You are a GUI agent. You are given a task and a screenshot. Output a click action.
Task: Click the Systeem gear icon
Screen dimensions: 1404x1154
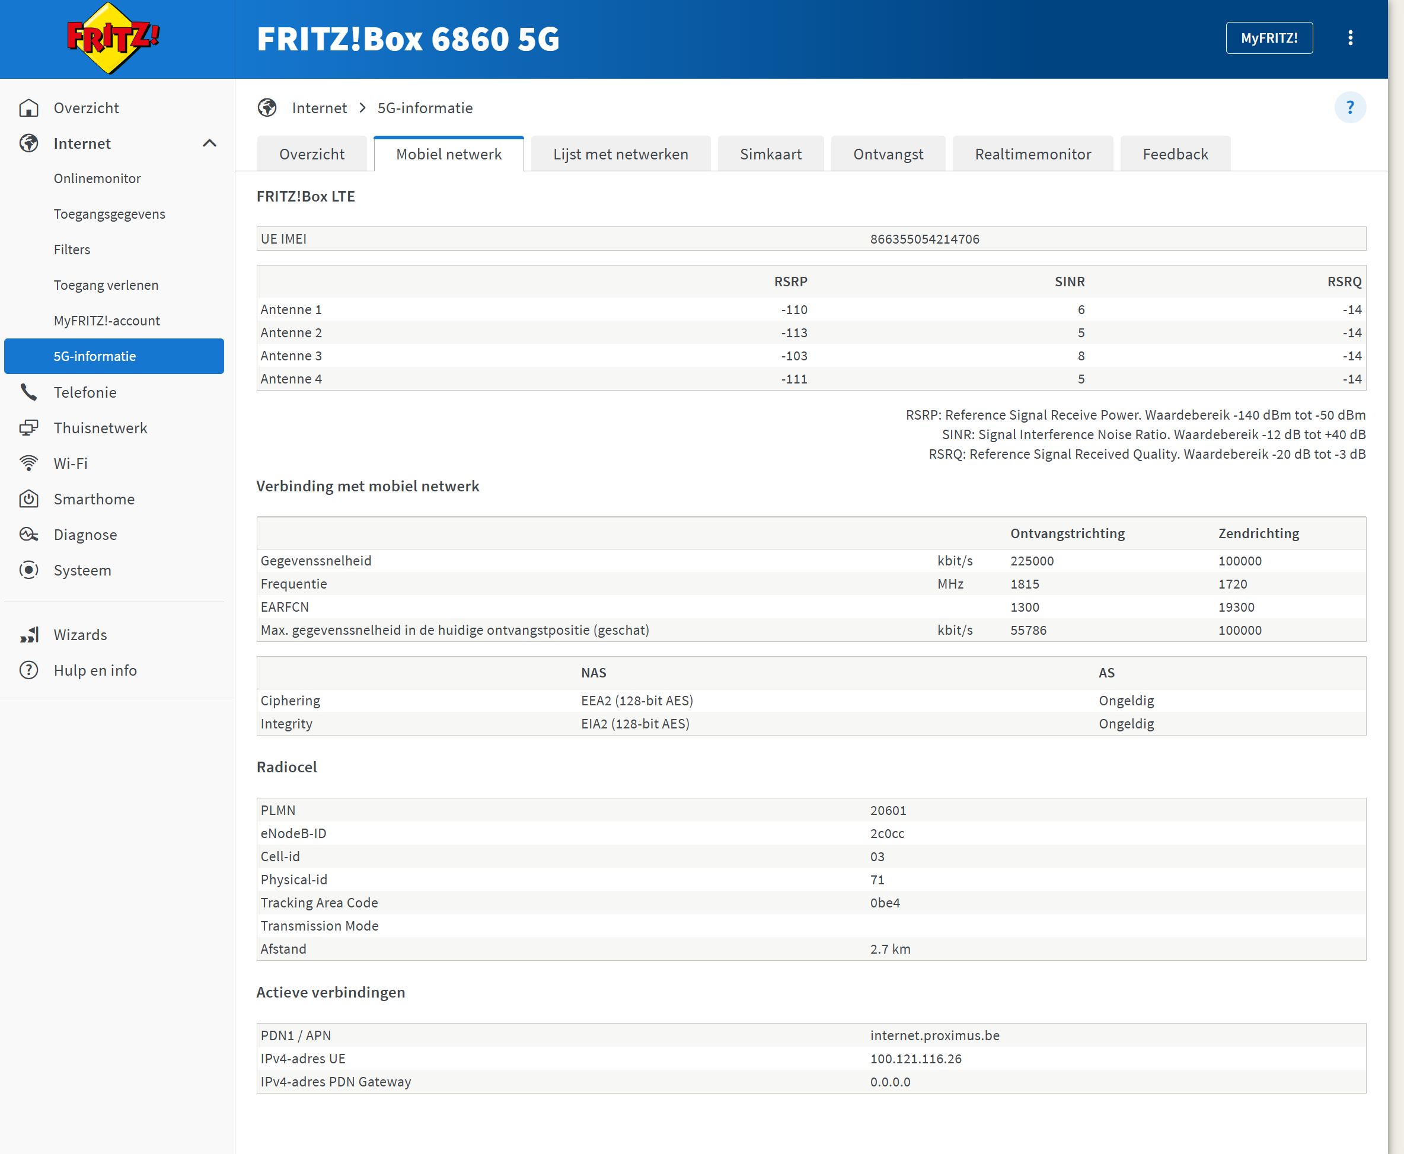click(x=28, y=570)
